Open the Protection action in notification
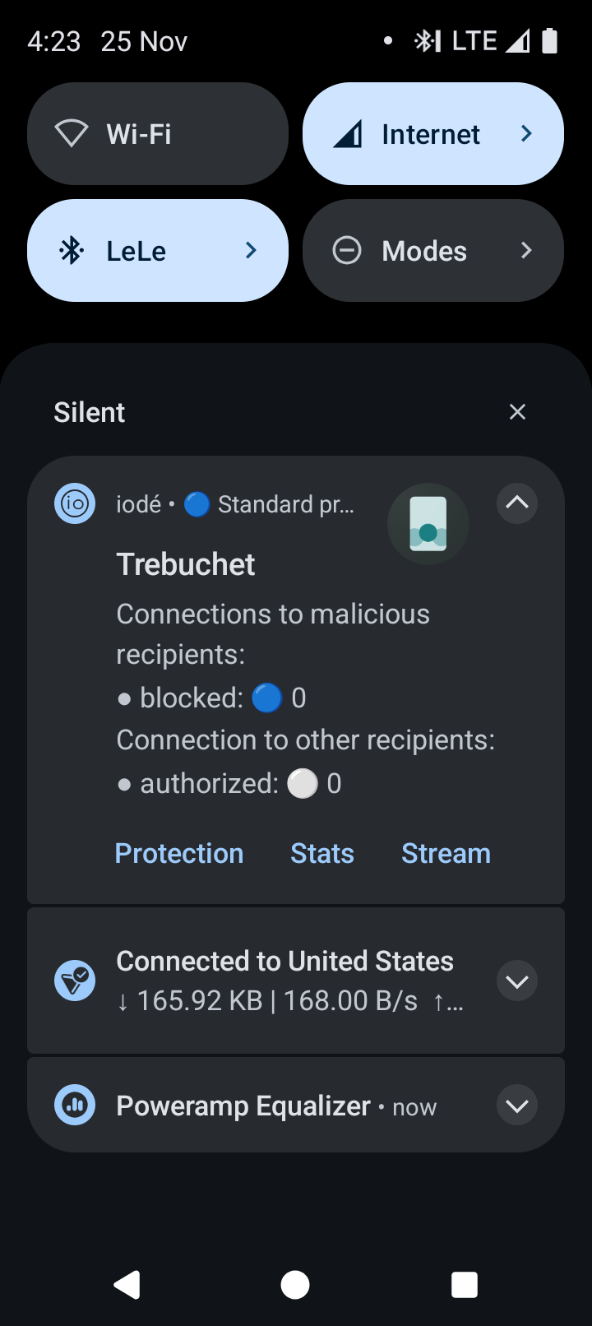592x1326 pixels. (179, 853)
